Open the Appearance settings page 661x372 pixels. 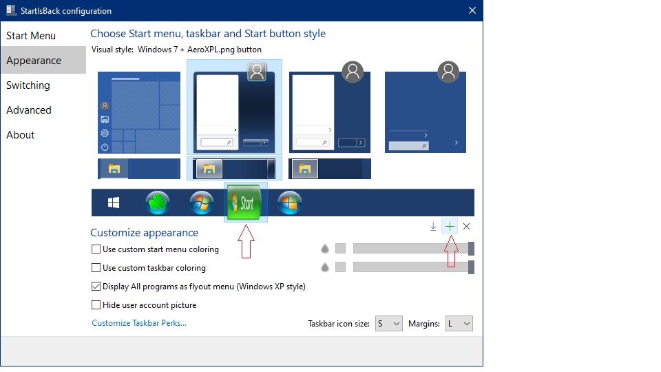[x=43, y=61]
